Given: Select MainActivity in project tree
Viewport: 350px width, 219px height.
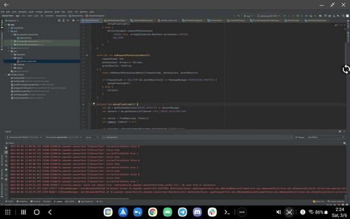Looking at the screenshot, I should [24, 38].
